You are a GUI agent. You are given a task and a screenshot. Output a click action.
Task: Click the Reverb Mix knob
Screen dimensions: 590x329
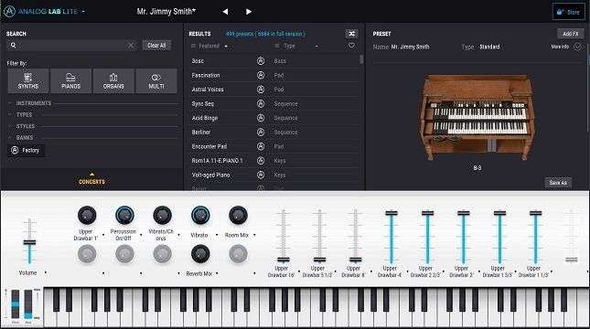tap(200, 254)
